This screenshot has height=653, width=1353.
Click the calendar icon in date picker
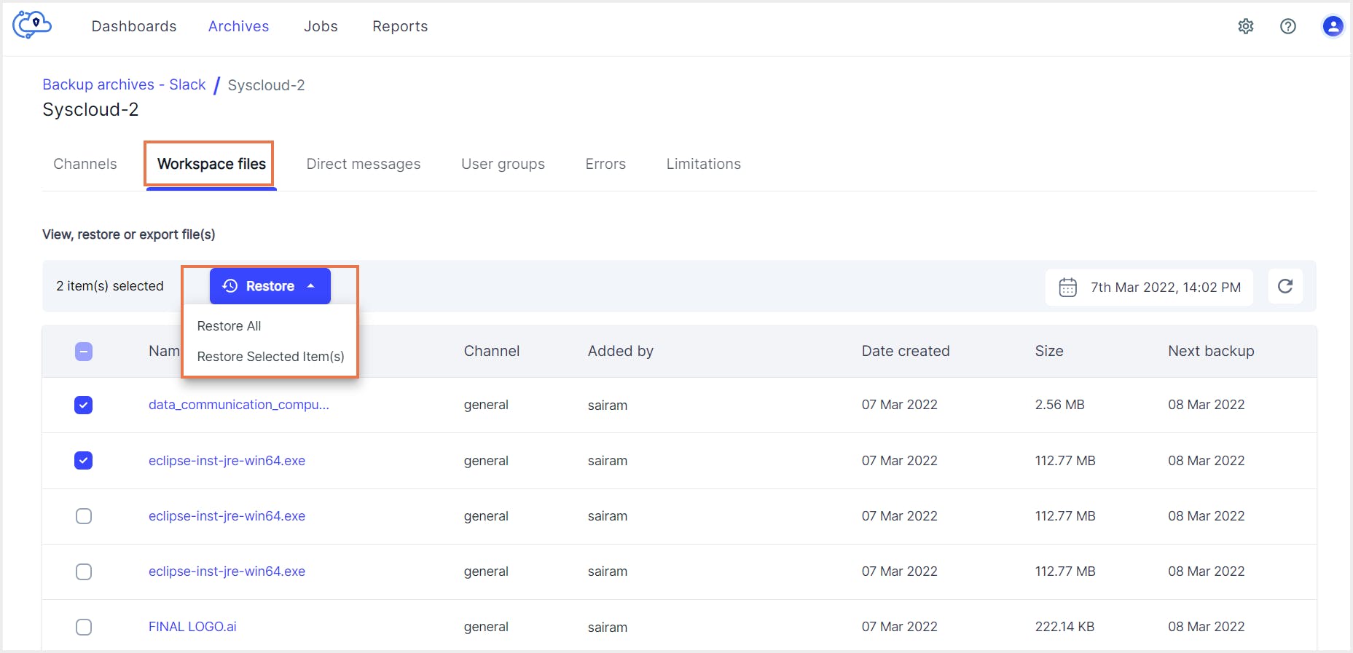[1067, 287]
